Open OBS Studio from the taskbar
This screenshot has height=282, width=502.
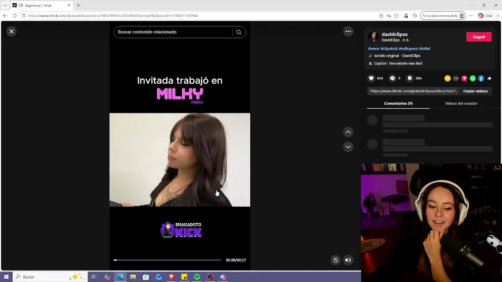click(x=210, y=277)
